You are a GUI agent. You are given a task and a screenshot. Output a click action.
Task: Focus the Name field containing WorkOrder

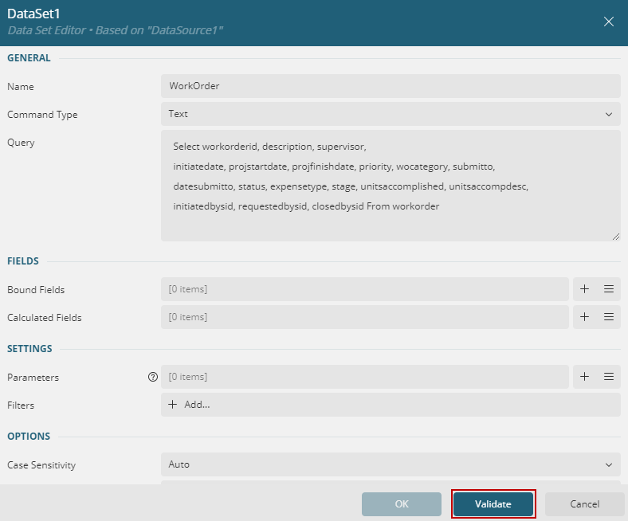390,86
